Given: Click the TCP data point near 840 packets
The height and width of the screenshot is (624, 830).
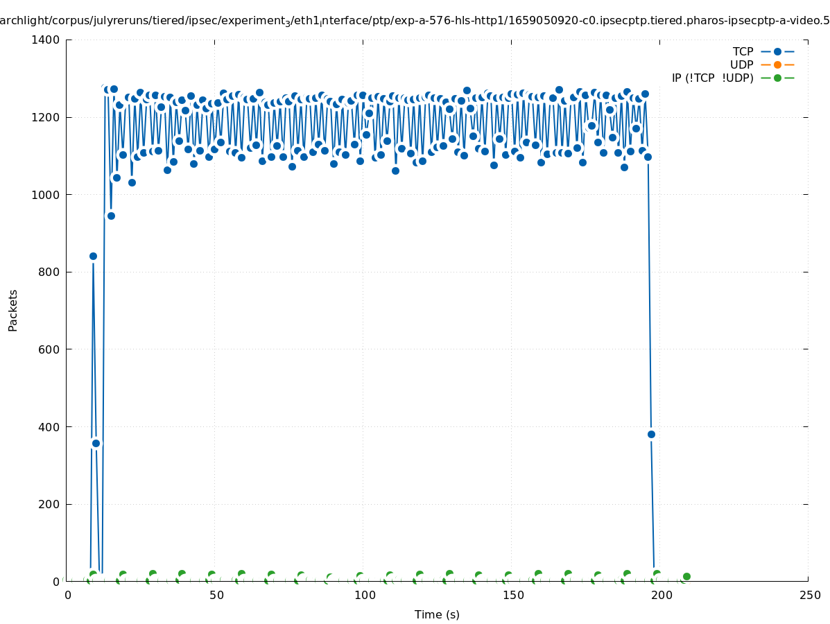Looking at the screenshot, I should [x=93, y=256].
